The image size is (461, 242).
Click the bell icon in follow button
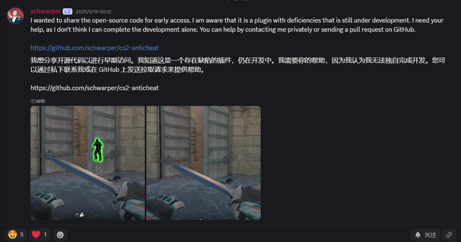[x=418, y=234]
